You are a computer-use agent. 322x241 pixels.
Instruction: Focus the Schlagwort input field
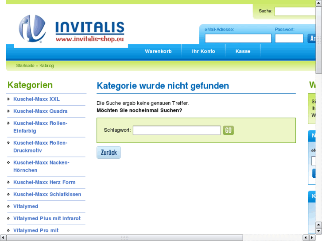[x=177, y=130]
